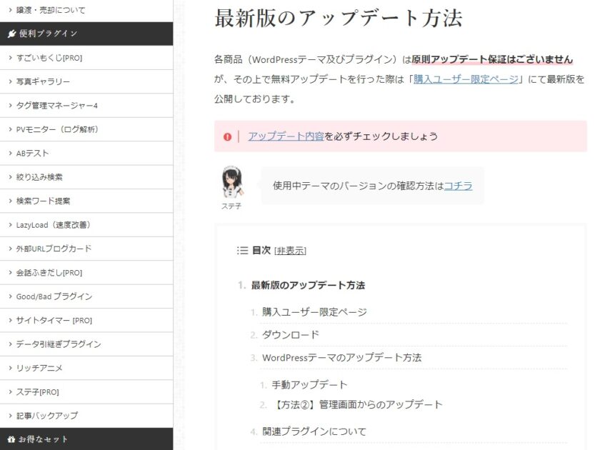Jump to 購入ユーザー限定ページ contents entry
The width and height of the screenshot is (600, 450).
[314, 312]
